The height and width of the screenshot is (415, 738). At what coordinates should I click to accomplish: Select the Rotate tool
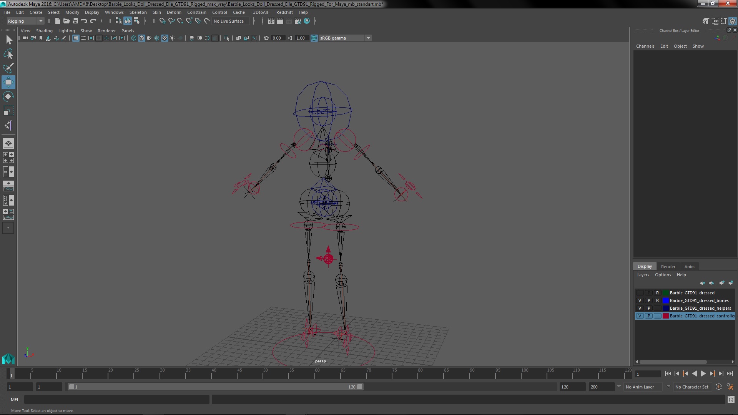8,96
